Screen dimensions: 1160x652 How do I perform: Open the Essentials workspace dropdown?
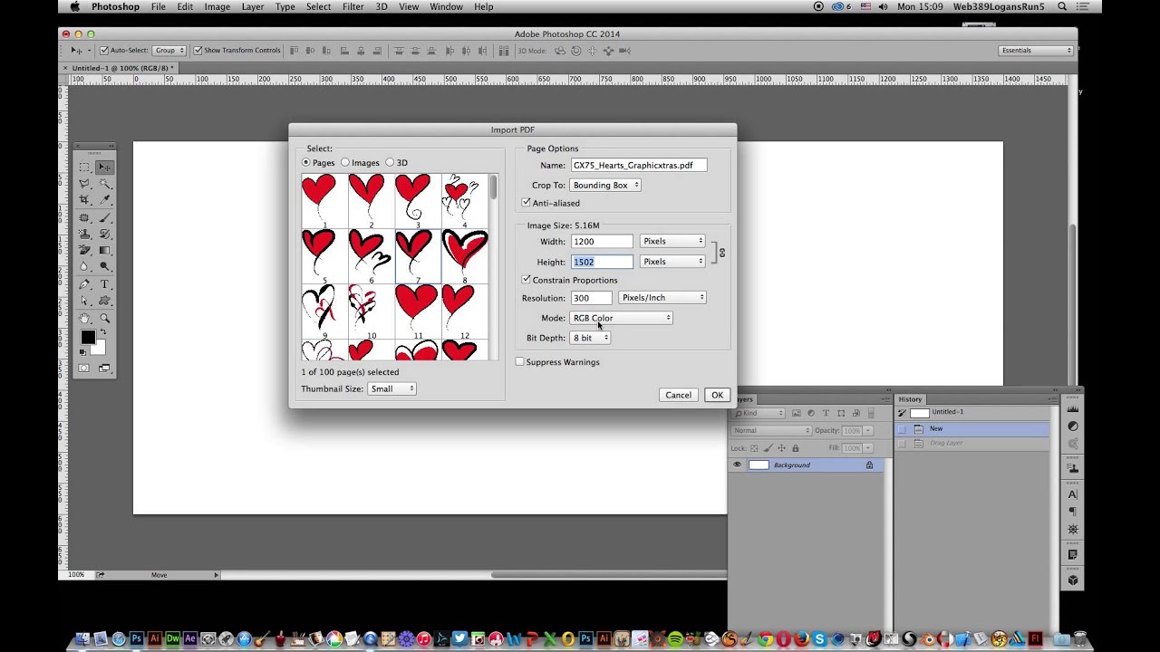click(x=1036, y=51)
